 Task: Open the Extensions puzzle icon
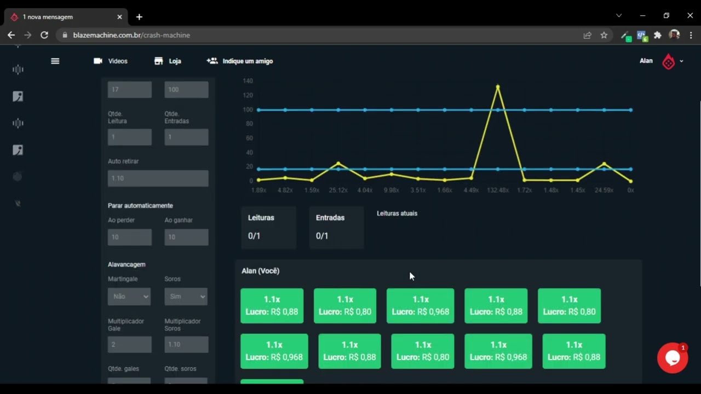tap(658, 35)
